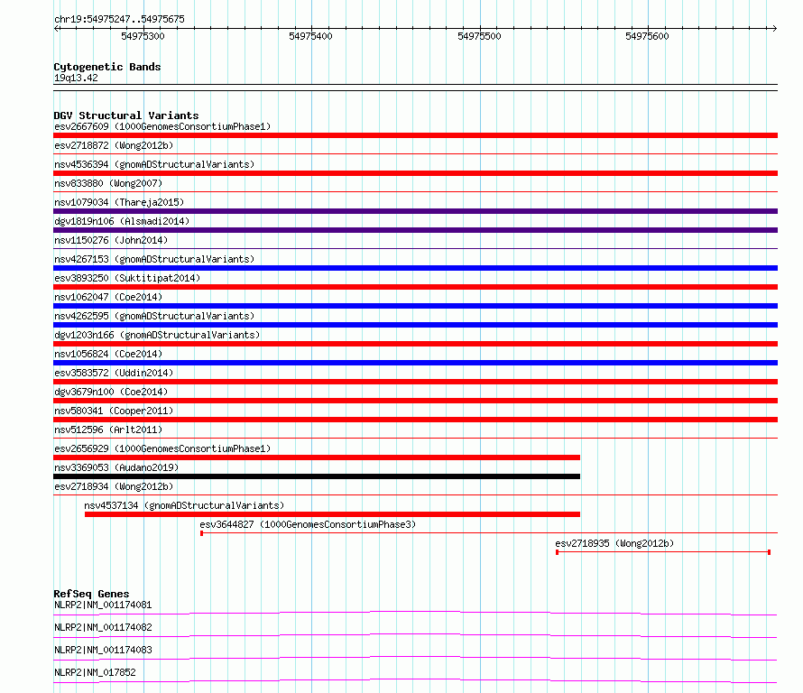
Task: Click the red bar under nsv580341
Action: [x=415, y=420]
